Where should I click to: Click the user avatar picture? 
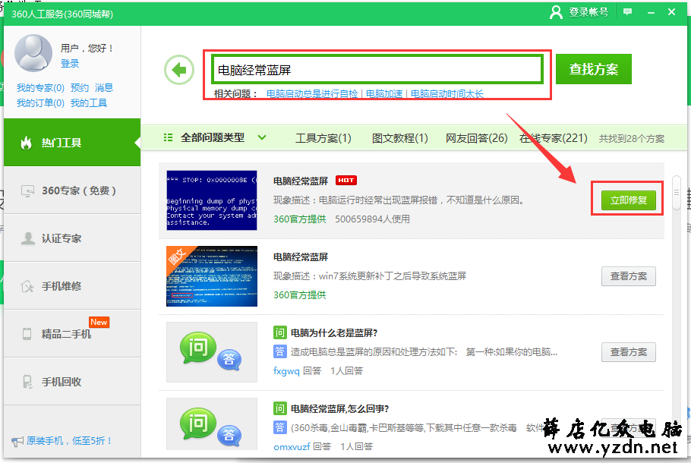33,53
